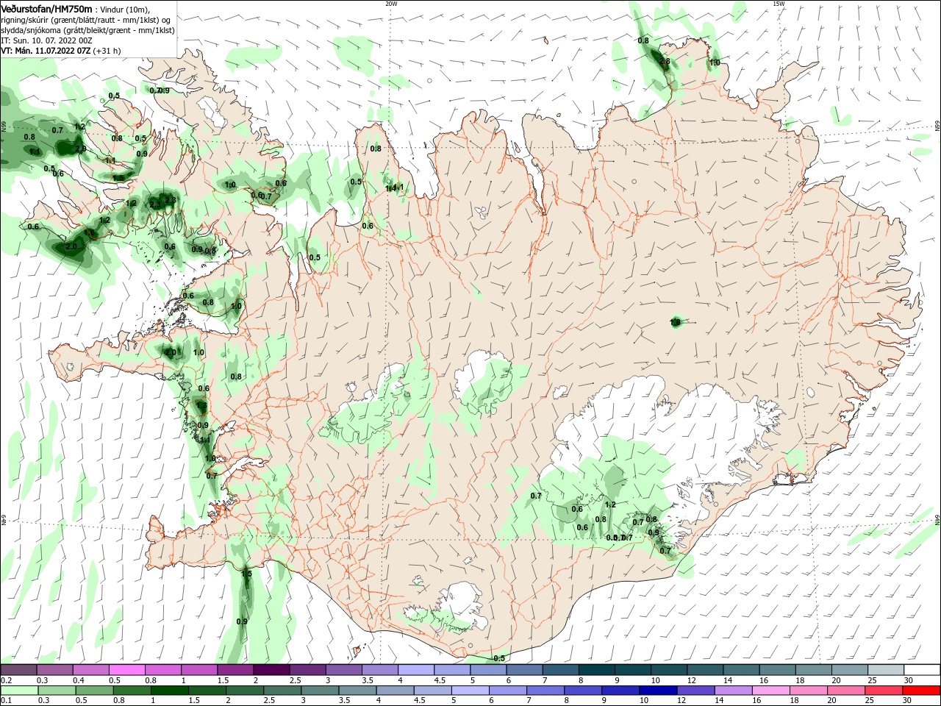Select the dark teal 8 swatch in upper legend row
Image resolution: width=941 pixels, height=706 pixels.
click(x=596, y=670)
